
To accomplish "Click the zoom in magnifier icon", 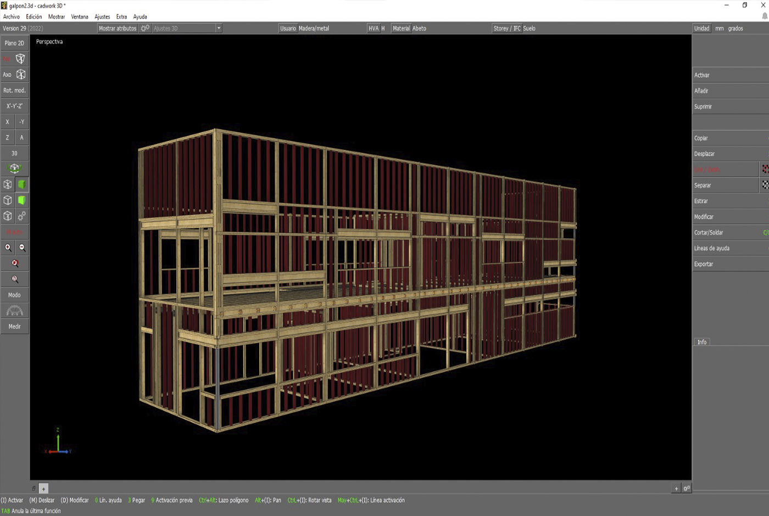I will pyautogui.click(x=8, y=248).
